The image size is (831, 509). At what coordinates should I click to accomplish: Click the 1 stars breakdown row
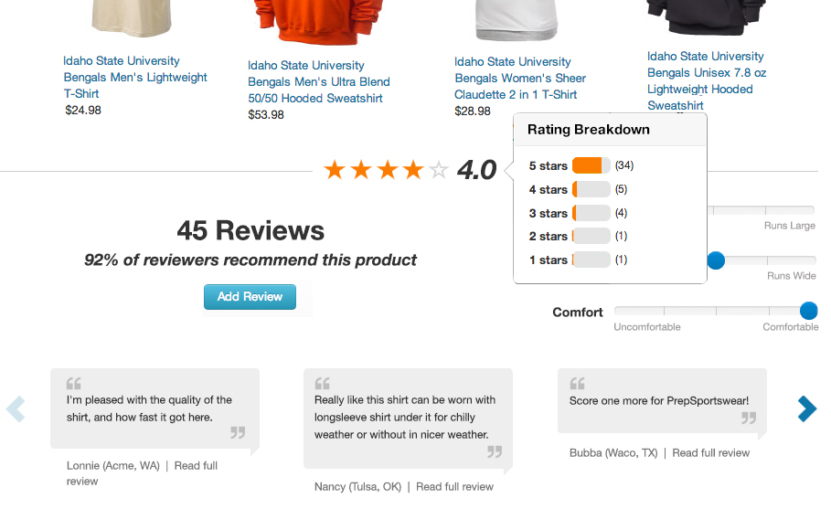point(578,260)
